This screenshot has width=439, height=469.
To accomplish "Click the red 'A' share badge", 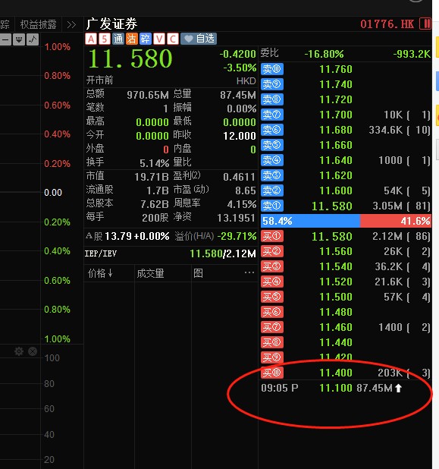I will tap(91, 39).
